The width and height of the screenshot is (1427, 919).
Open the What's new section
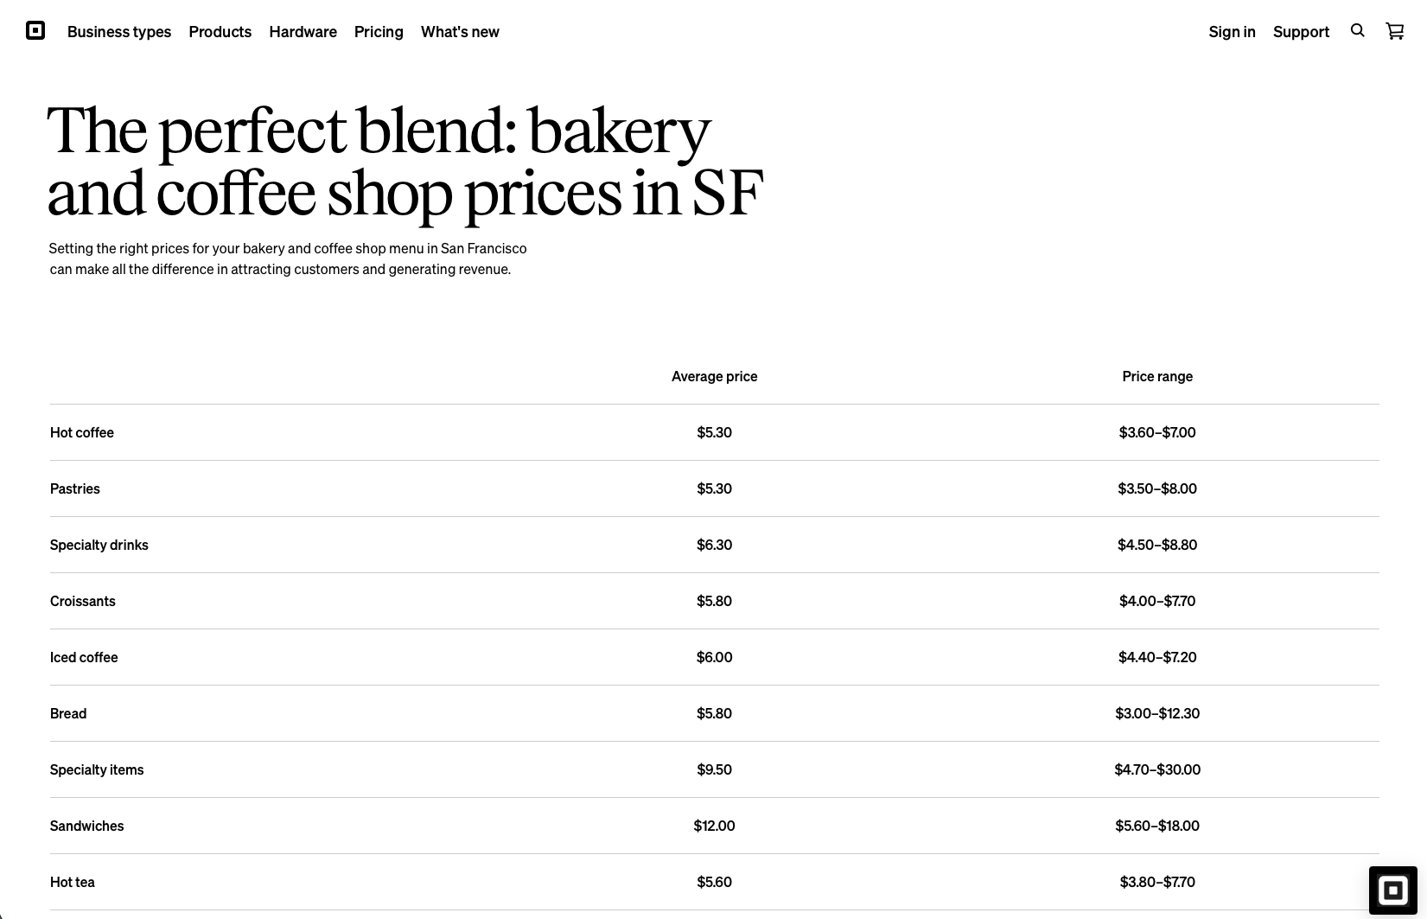(460, 32)
